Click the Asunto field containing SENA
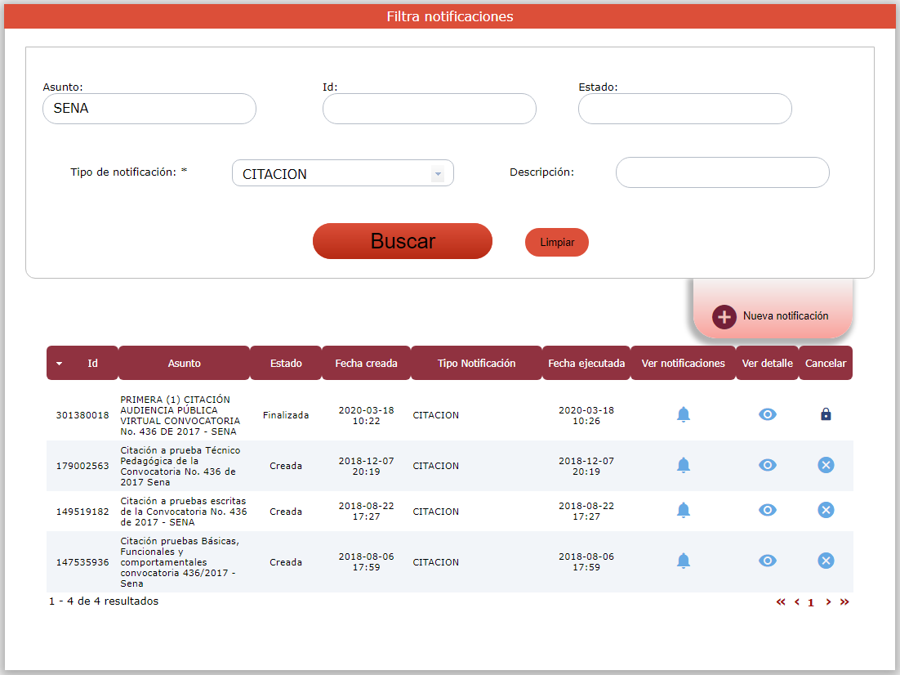900x675 pixels. 149,109
